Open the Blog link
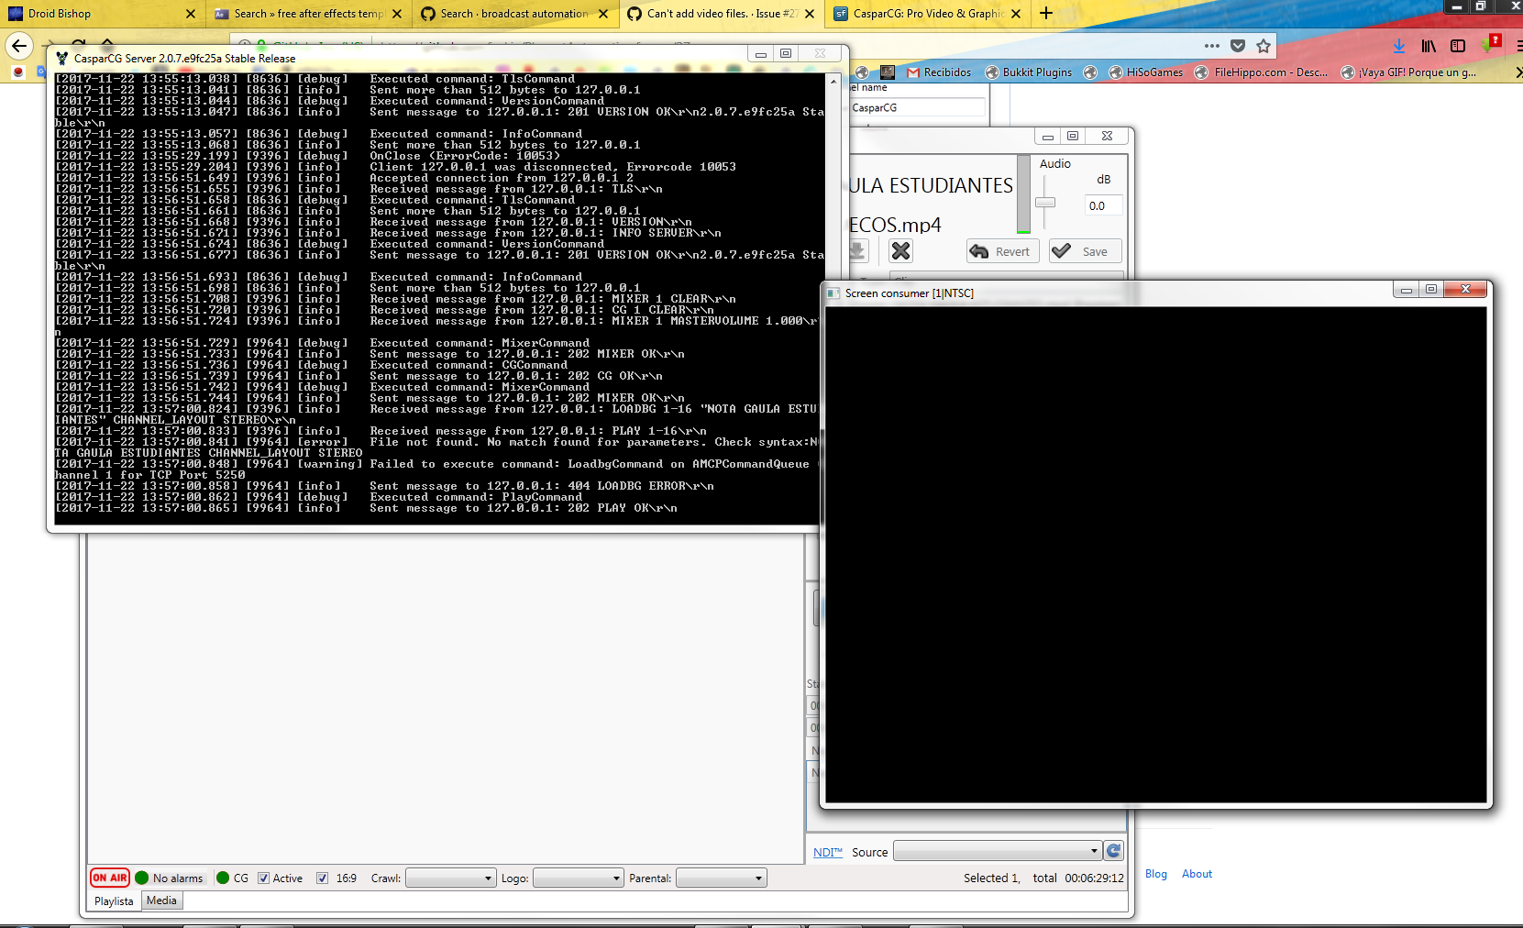Image resolution: width=1523 pixels, height=928 pixels. click(1156, 874)
